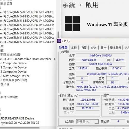Select the CARDER READER USB Device entry

tap(17, 118)
